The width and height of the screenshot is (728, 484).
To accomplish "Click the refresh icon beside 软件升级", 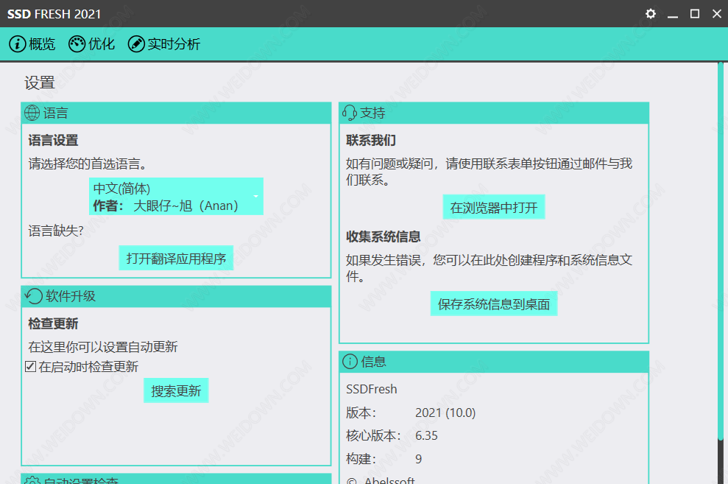I will (x=33, y=296).
